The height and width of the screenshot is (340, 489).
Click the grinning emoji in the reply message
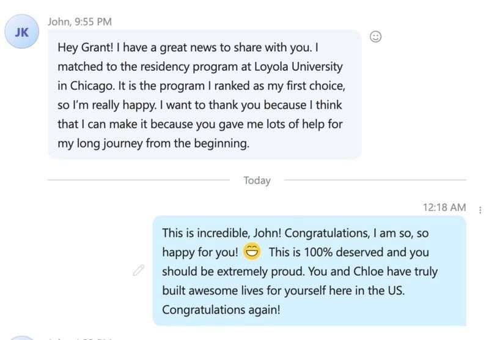tap(252, 251)
